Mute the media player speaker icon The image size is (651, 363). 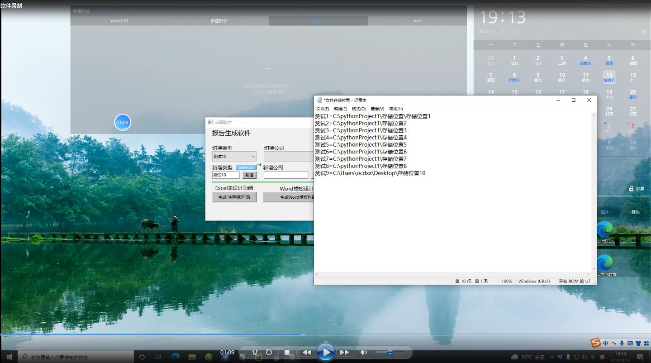pyautogui.click(x=363, y=352)
